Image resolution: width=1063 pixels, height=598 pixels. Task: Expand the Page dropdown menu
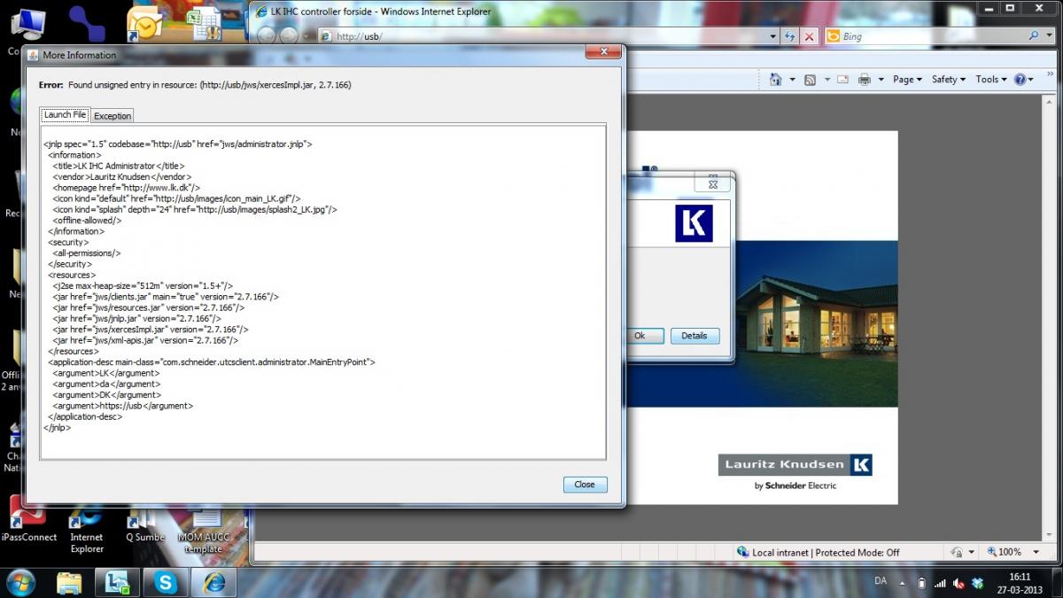tap(907, 80)
